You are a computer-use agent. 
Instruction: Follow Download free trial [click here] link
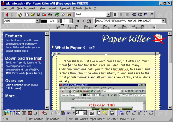34,73
